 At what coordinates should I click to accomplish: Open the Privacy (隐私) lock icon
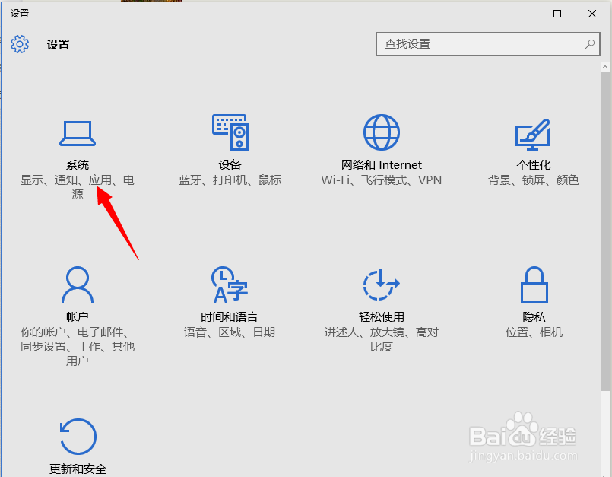534,285
